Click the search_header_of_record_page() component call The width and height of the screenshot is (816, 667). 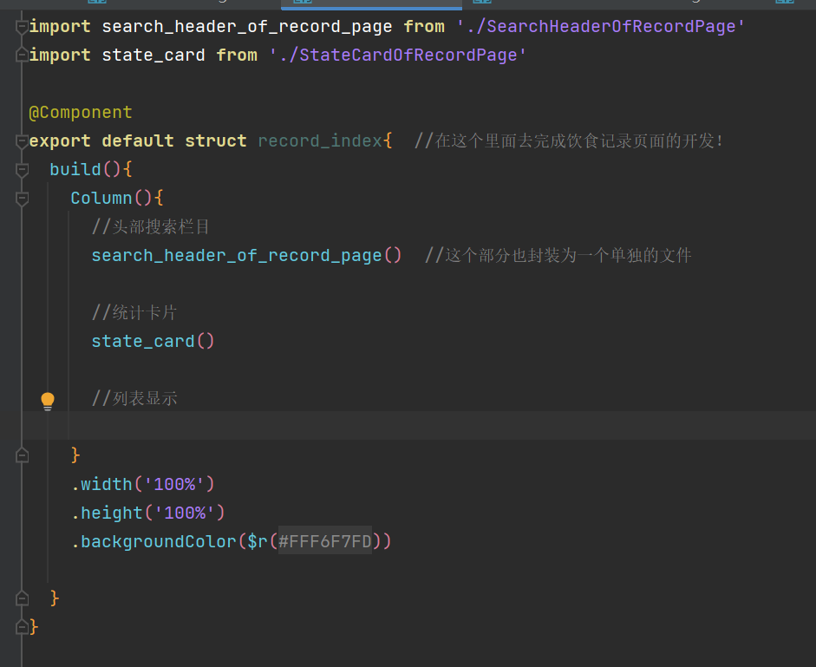pos(246,255)
